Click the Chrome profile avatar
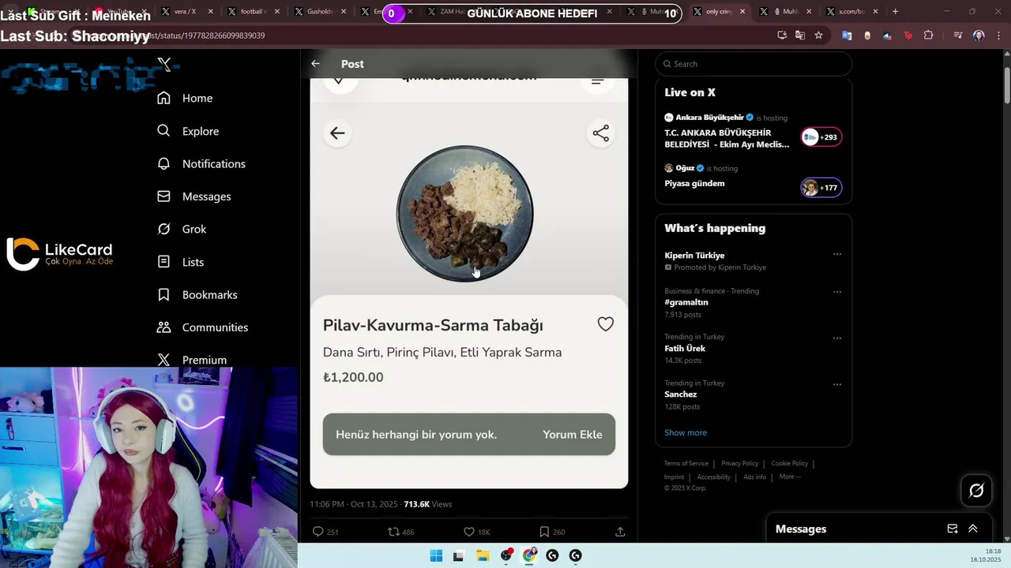Screen dimensions: 1011x568 pos(979,35)
